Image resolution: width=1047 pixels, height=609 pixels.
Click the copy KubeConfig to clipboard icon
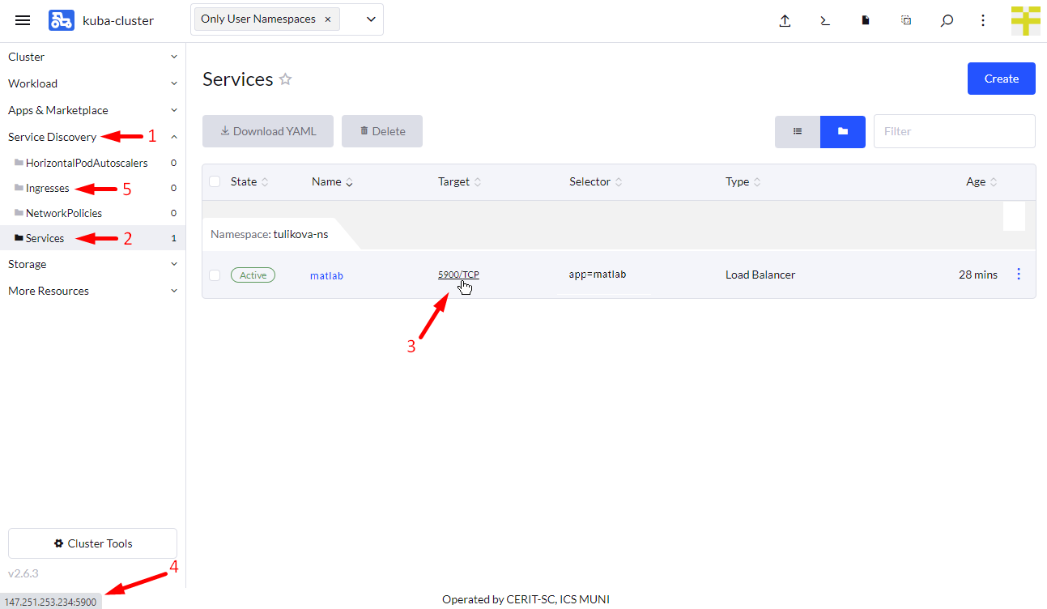906,21
